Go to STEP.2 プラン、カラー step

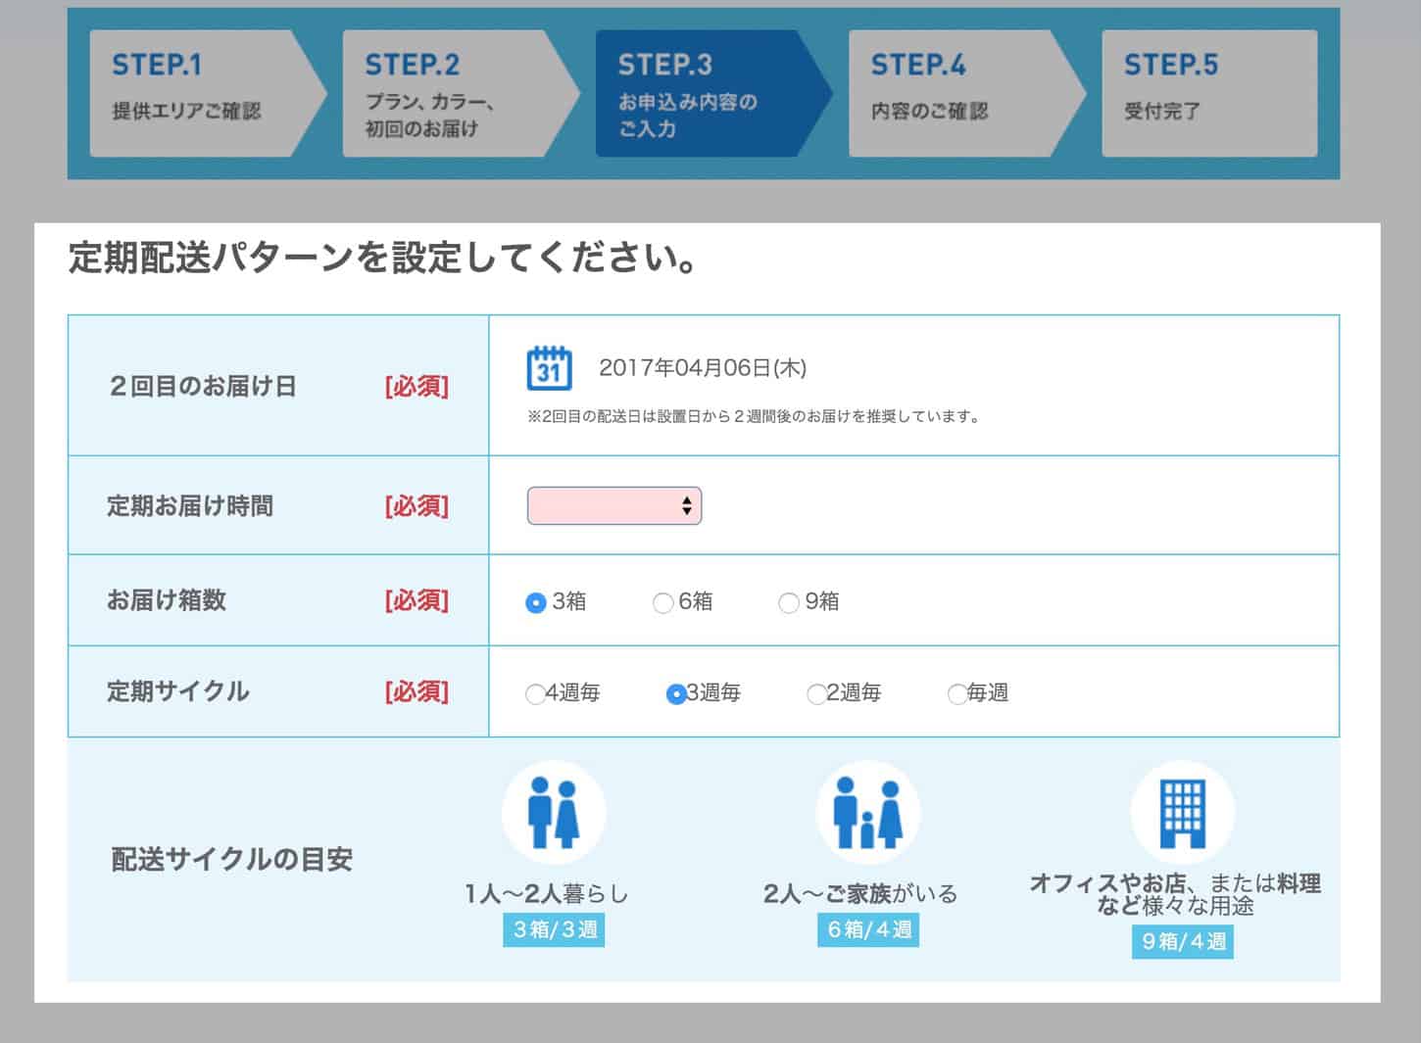(x=462, y=93)
